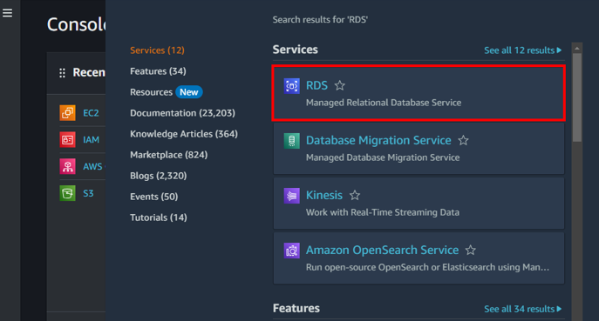Click the drag handle beside Recently visited
Screen dimensions: 599x321
coord(62,72)
